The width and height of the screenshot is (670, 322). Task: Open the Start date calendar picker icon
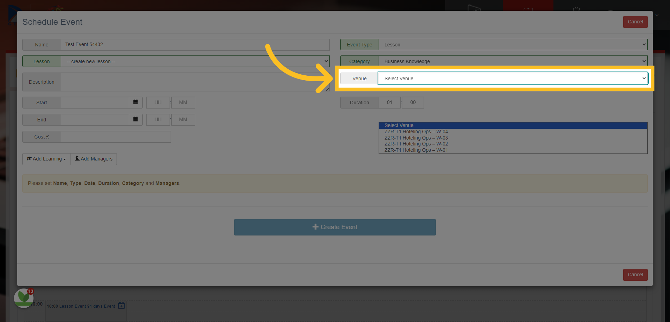136,102
